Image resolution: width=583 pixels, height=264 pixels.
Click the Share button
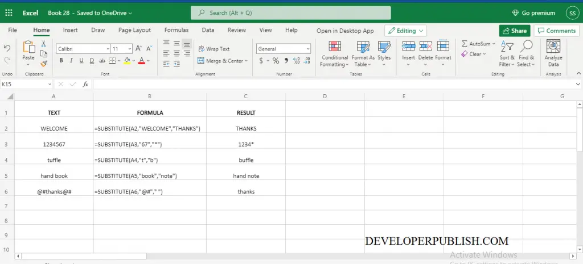point(515,31)
